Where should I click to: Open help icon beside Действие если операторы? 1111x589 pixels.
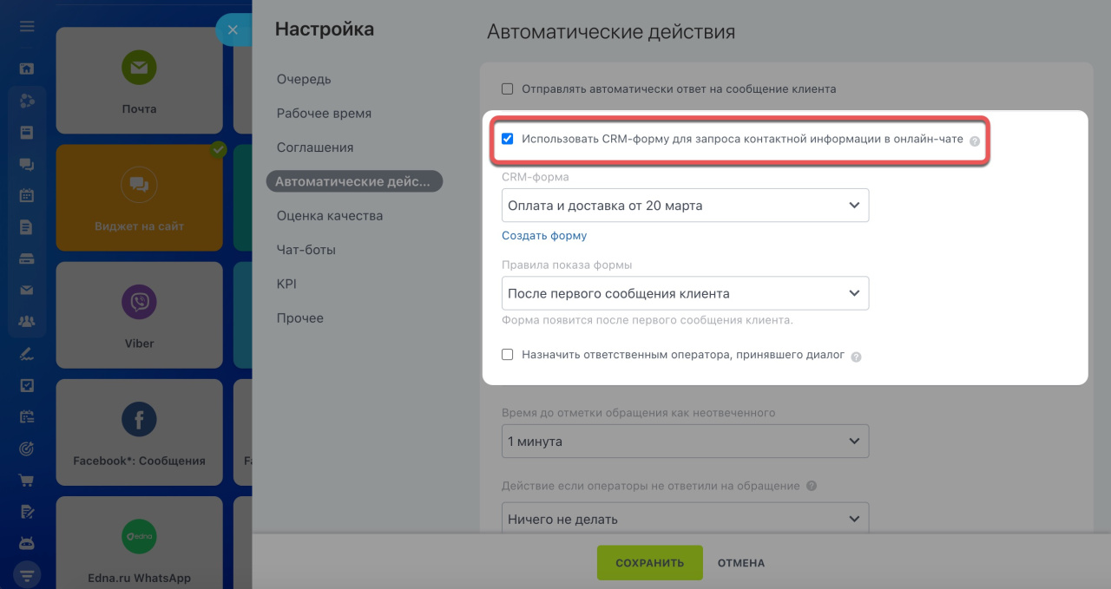(x=812, y=487)
